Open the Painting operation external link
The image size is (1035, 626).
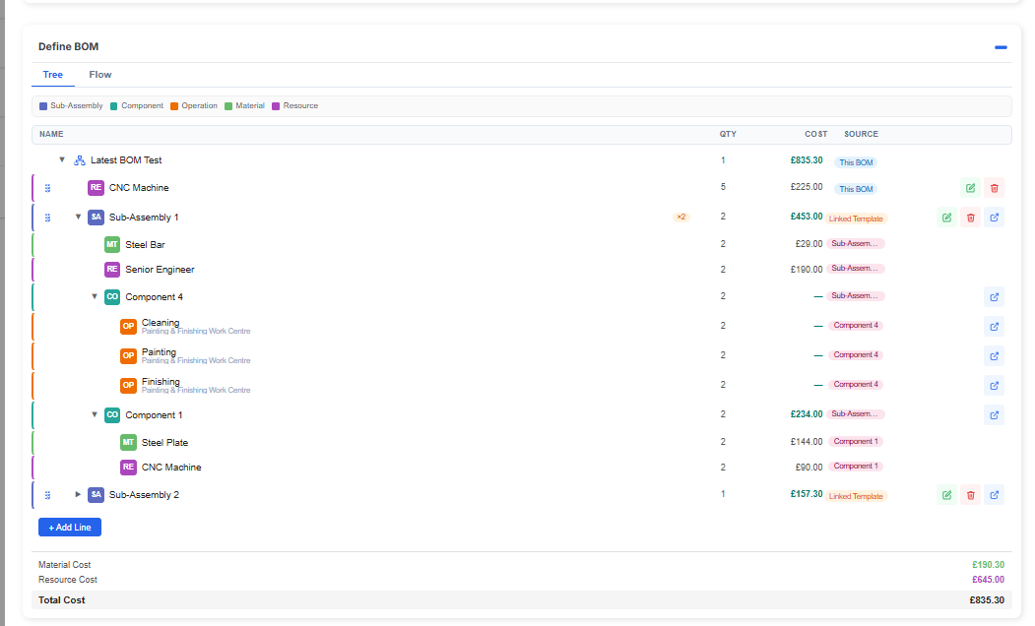coord(994,356)
